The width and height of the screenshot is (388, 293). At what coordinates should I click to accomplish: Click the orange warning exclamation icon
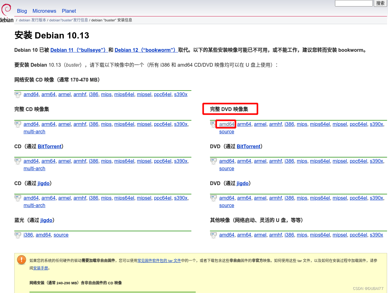(x=21, y=260)
